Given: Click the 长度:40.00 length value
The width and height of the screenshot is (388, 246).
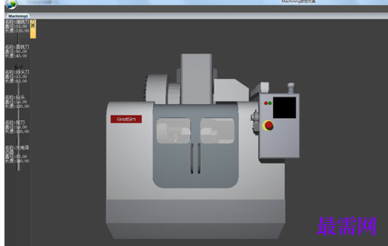Looking at the screenshot, I should 16,56.
